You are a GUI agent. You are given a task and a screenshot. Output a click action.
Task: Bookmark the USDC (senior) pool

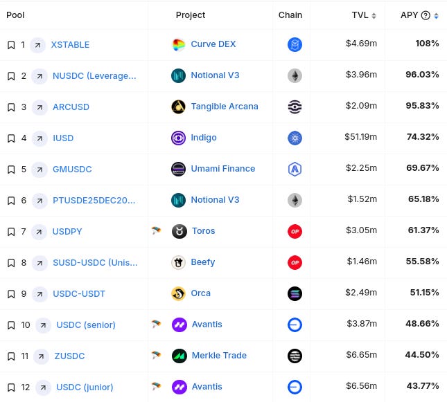(11, 325)
